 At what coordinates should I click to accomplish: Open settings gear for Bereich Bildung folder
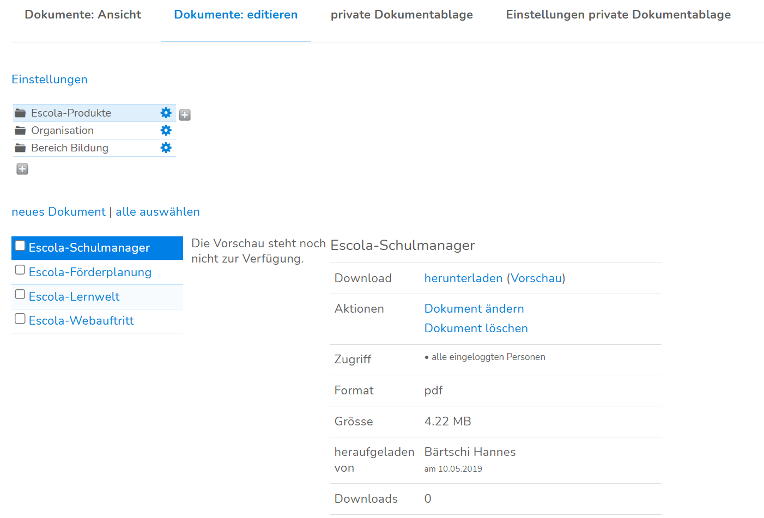[166, 148]
